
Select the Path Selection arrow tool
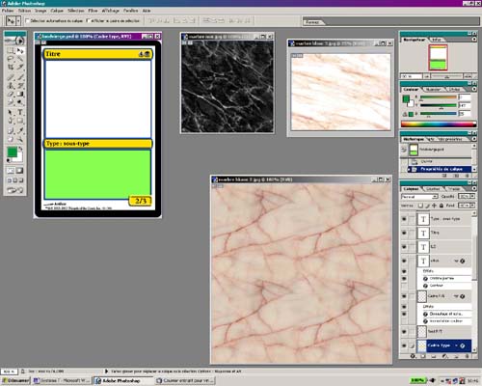point(11,112)
